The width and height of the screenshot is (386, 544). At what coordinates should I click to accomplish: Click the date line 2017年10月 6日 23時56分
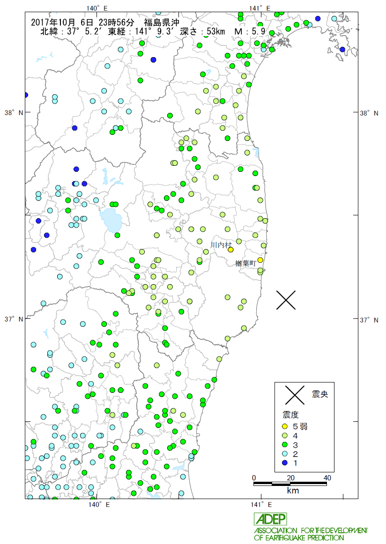tap(82, 22)
